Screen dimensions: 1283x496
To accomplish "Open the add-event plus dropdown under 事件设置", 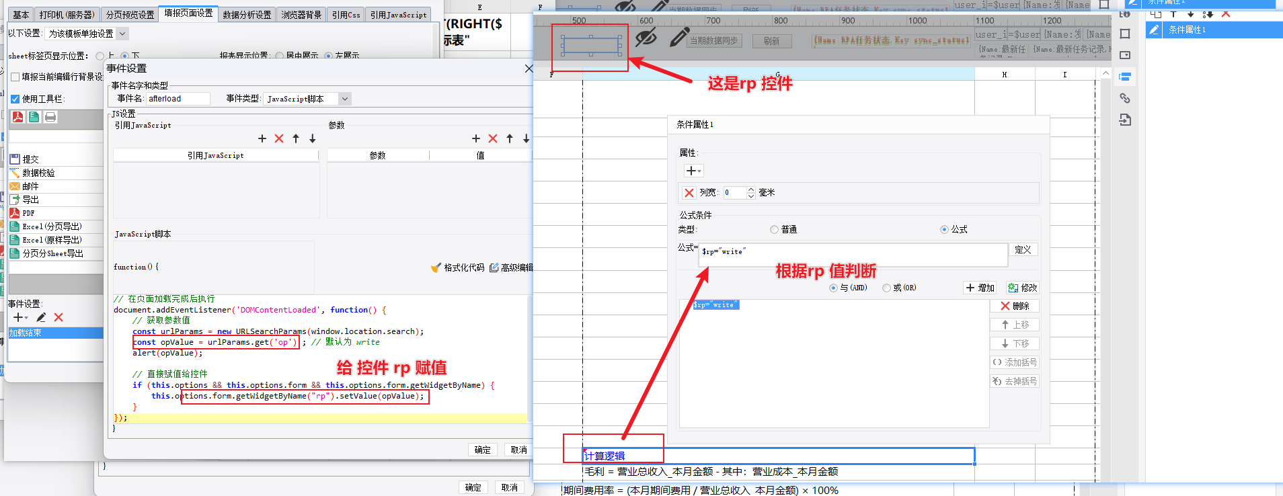I will coord(21,317).
